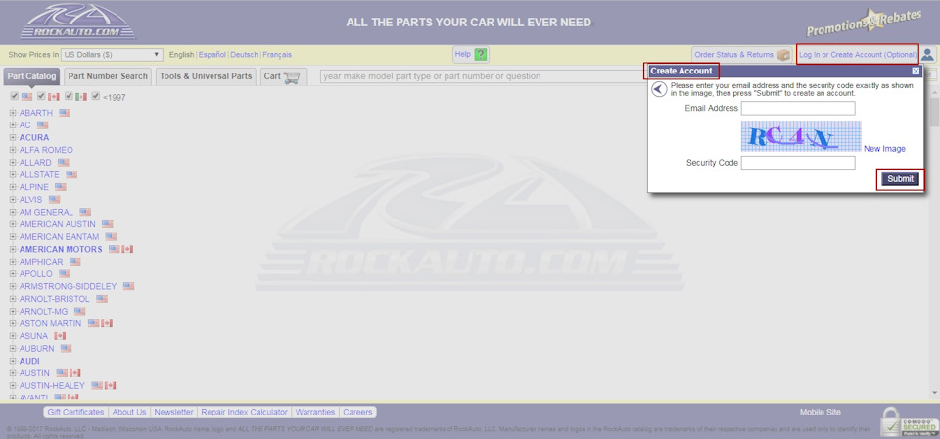Click the RockAuto.com logo
The image size is (940, 439).
pos(78,22)
